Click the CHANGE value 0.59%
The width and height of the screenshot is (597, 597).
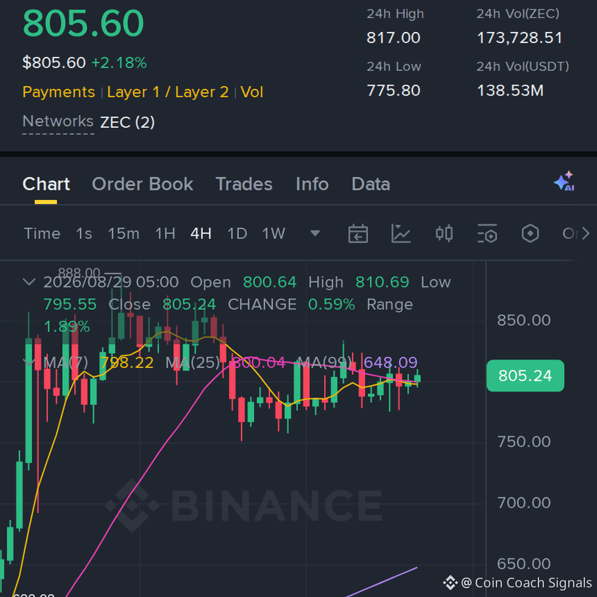[x=332, y=305]
